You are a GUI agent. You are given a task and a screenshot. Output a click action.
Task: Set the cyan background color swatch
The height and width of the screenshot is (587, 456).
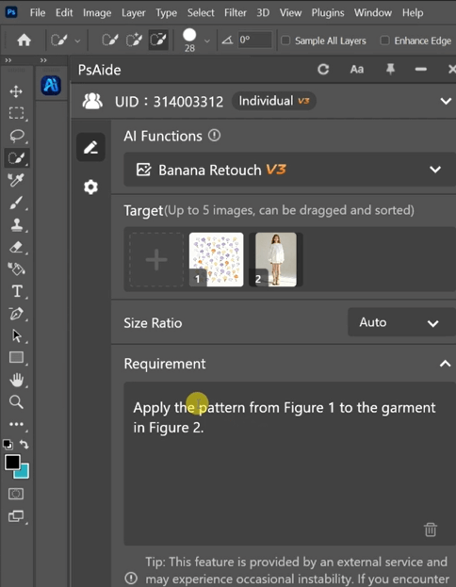click(x=24, y=473)
